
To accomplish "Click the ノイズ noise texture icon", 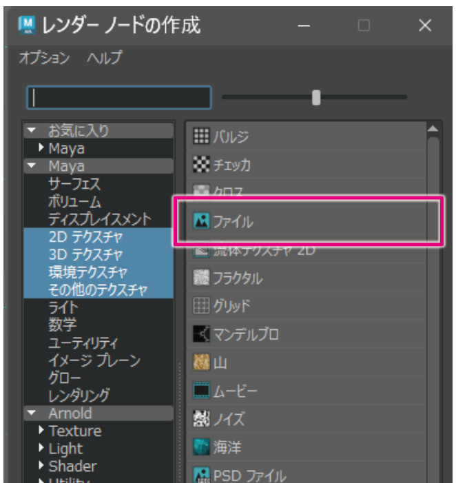I will [200, 418].
